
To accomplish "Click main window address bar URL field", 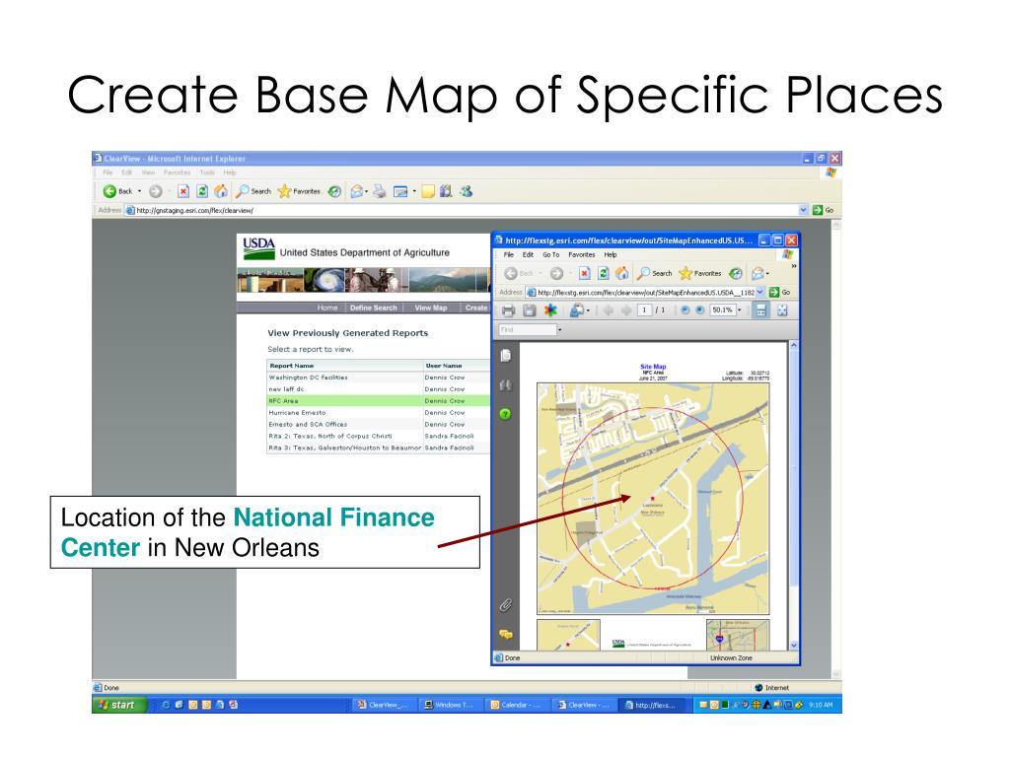I will 462,210.
